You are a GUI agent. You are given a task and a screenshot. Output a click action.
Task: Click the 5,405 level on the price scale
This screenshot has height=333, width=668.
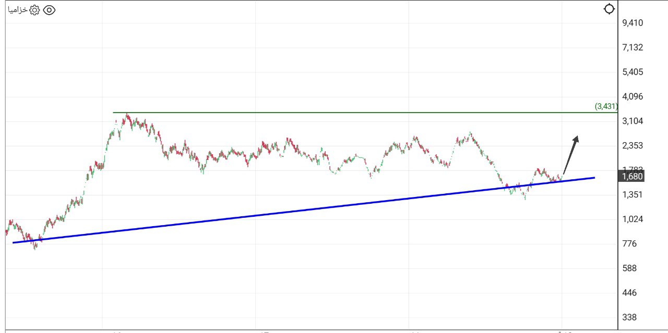633,72
